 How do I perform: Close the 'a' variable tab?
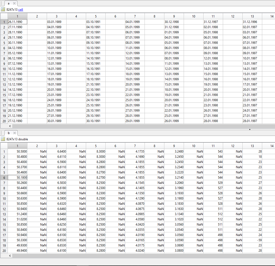pos(14,3)
